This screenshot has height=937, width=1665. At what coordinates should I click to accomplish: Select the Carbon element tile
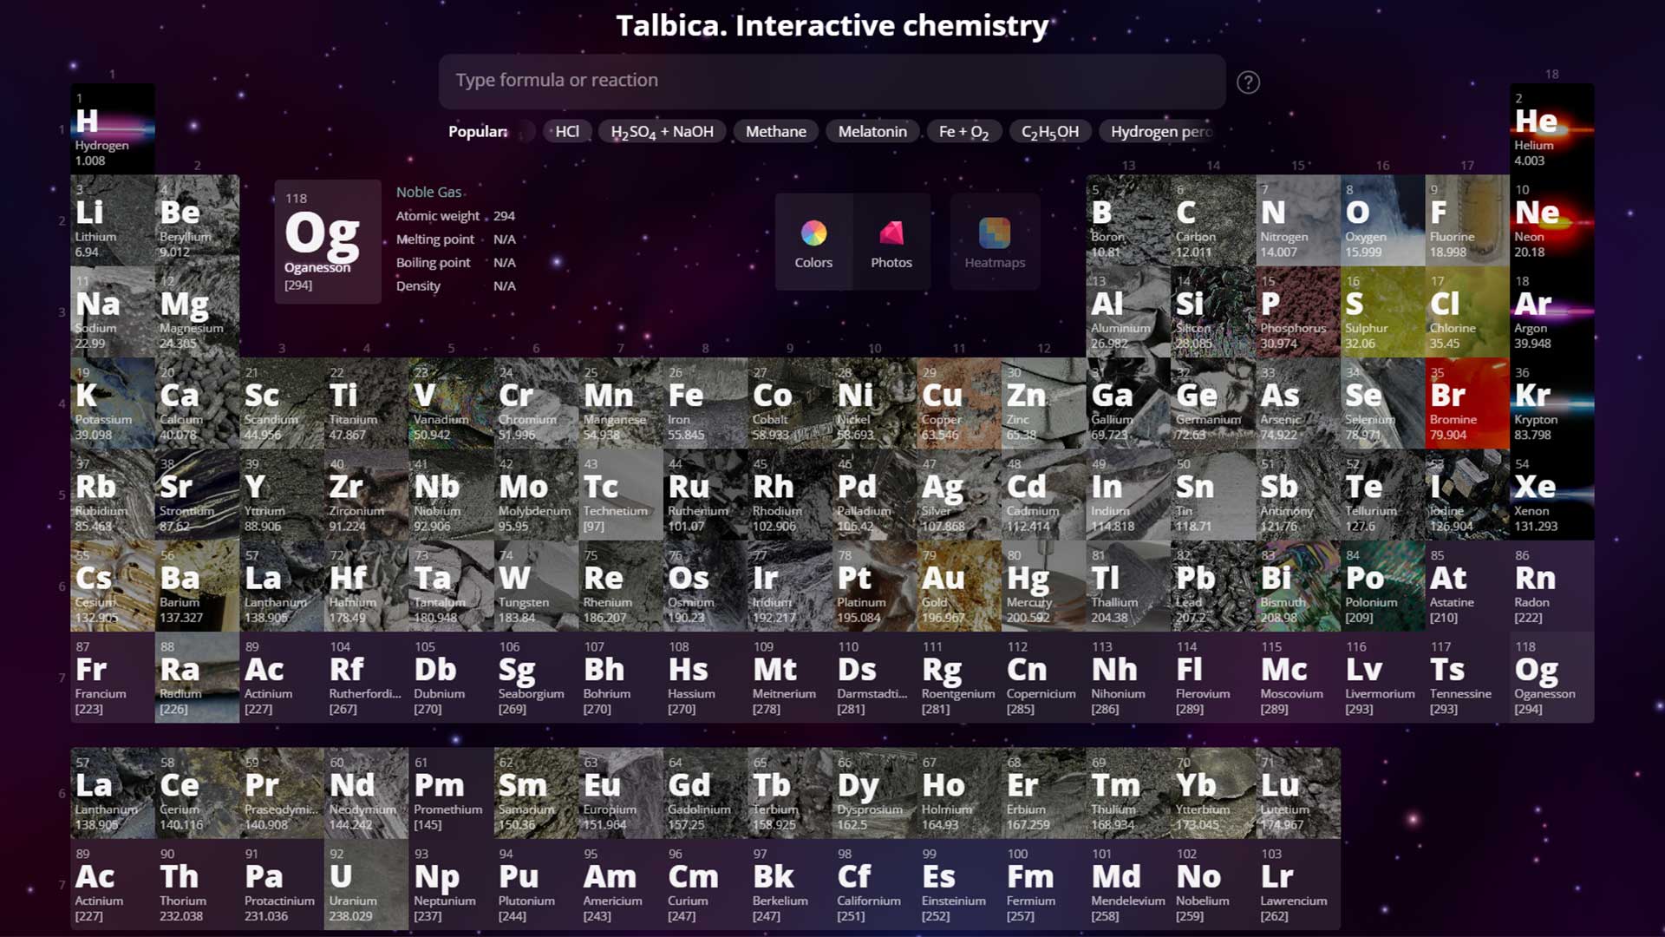(1214, 220)
